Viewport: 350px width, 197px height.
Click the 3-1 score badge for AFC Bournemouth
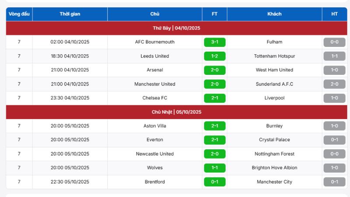(214, 42)
